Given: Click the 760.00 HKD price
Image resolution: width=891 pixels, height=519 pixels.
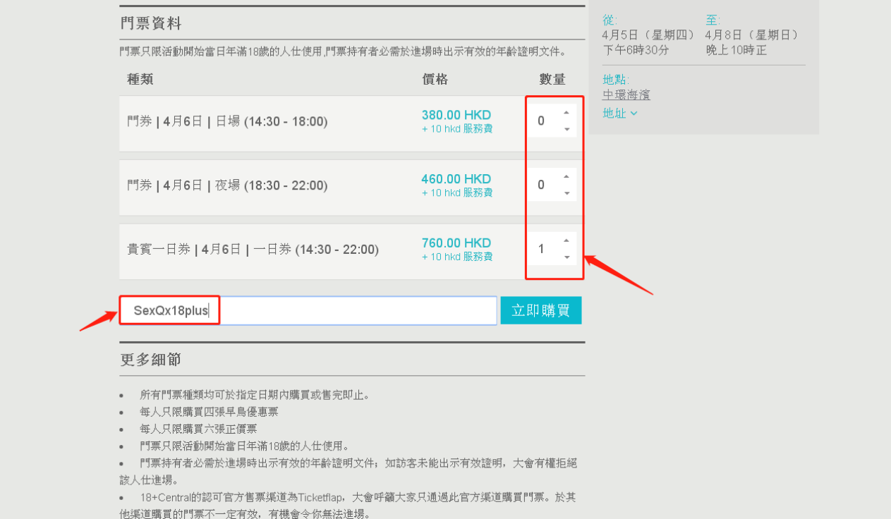Looking at the screenshot, I should tap(456, 243).
